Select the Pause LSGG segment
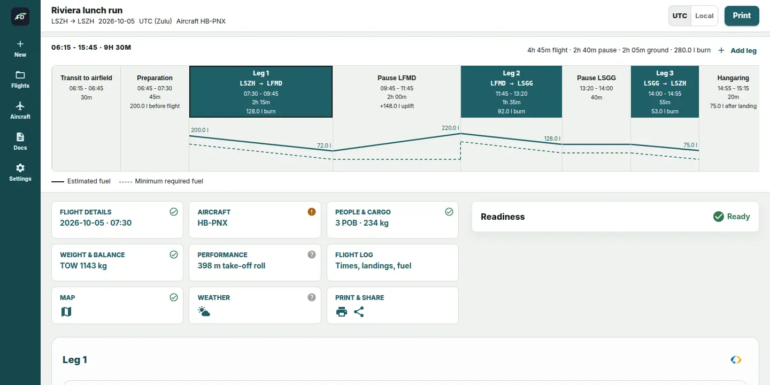This screenshot has height=385, width=770. 596,91
